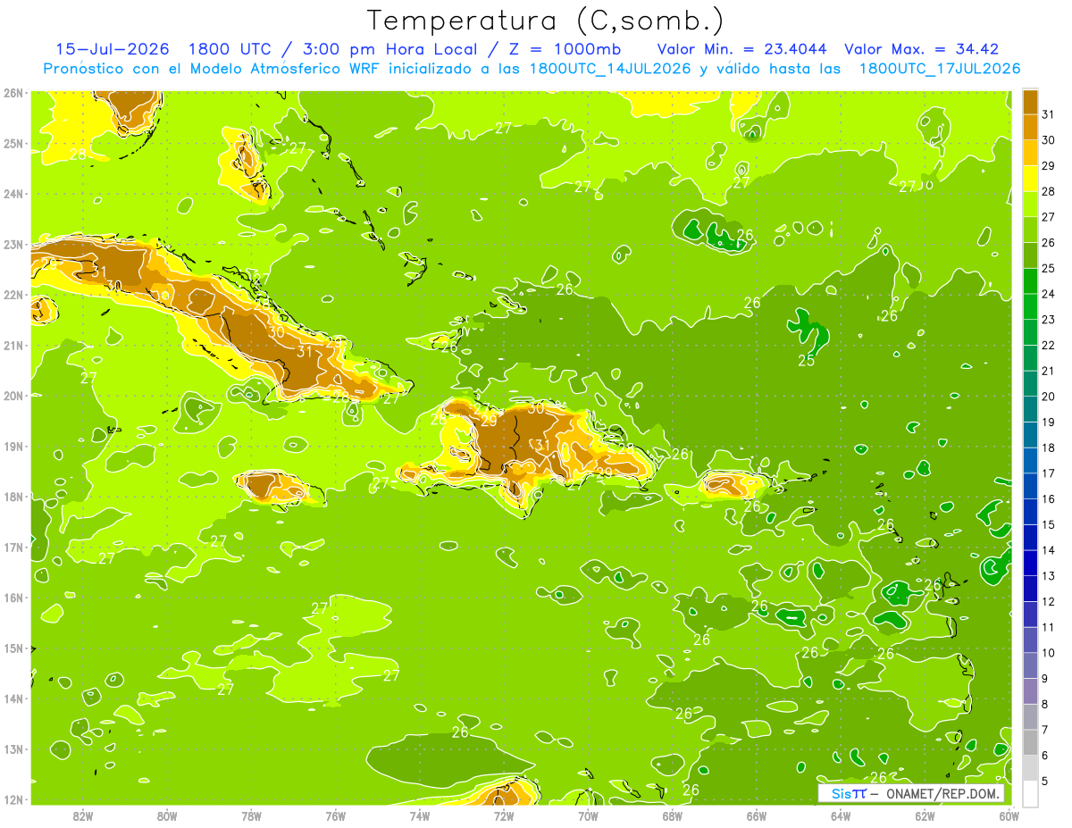Click the '62W' longitude axis label
Image resolution: width=1072 pixels, height=828 pixels.
click(925, 815)
